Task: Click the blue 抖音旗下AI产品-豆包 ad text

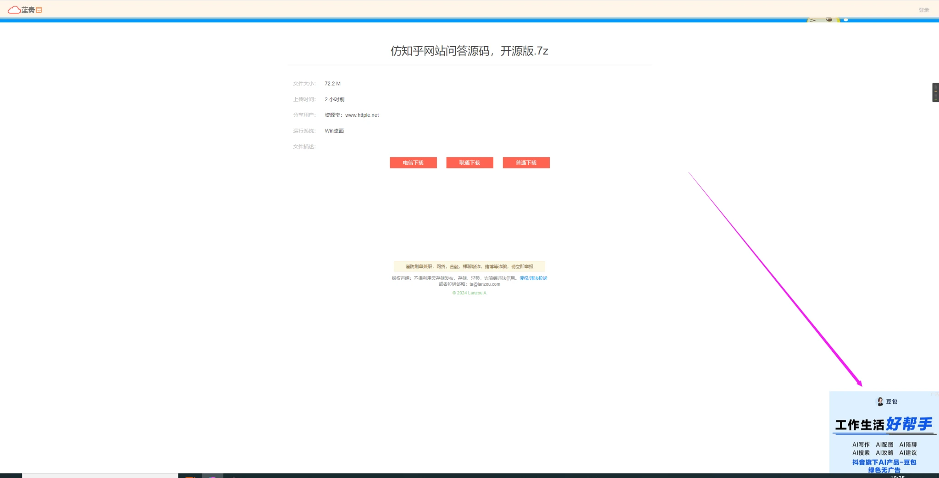Action: click(x=884, y=462)
